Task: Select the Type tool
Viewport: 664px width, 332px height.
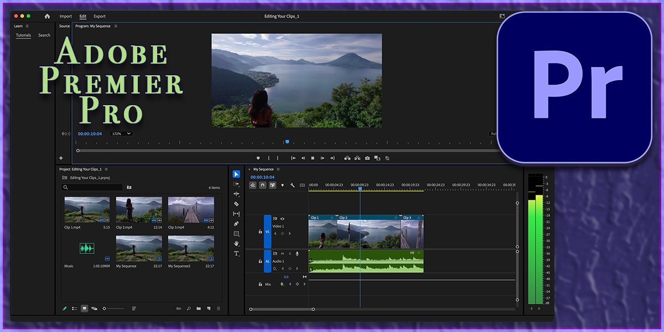Action: [236, 253]
